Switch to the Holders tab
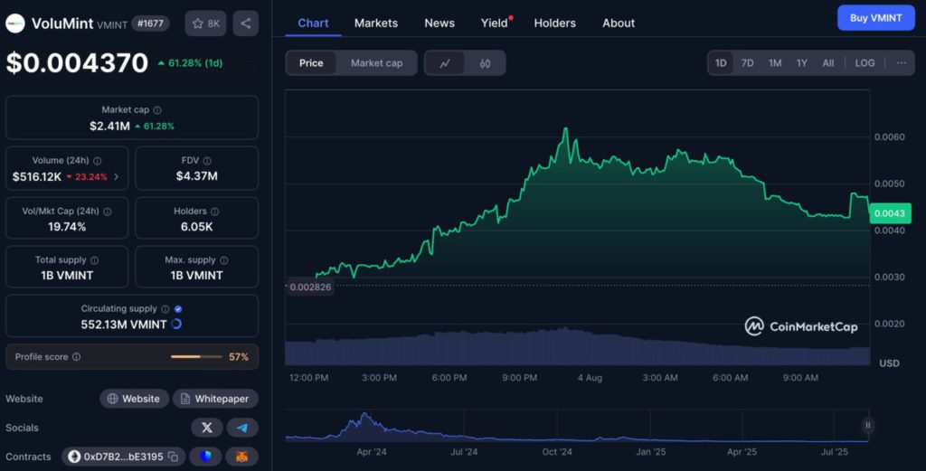926x471 pixels. (554, 23)
